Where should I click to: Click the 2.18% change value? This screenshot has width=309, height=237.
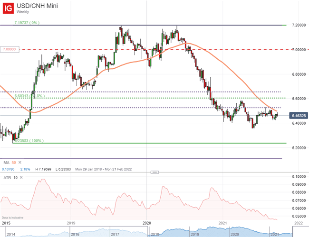pos(25,169)
